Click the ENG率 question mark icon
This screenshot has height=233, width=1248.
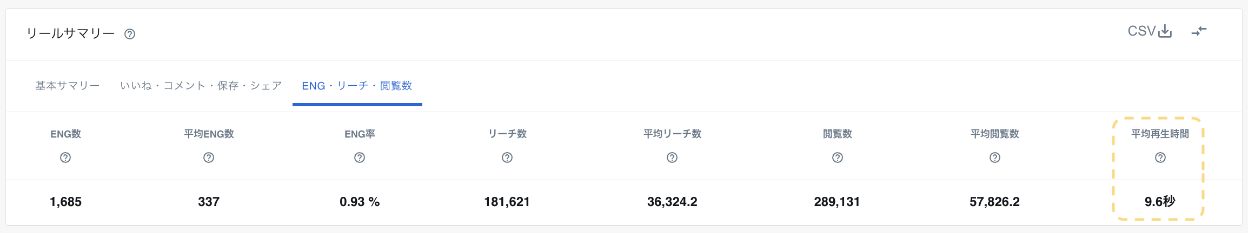(360, 157)
